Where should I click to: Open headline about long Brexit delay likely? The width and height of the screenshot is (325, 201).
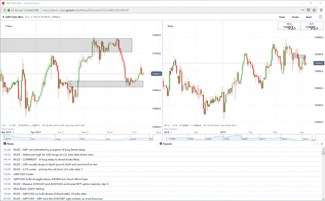click(46, 159)
